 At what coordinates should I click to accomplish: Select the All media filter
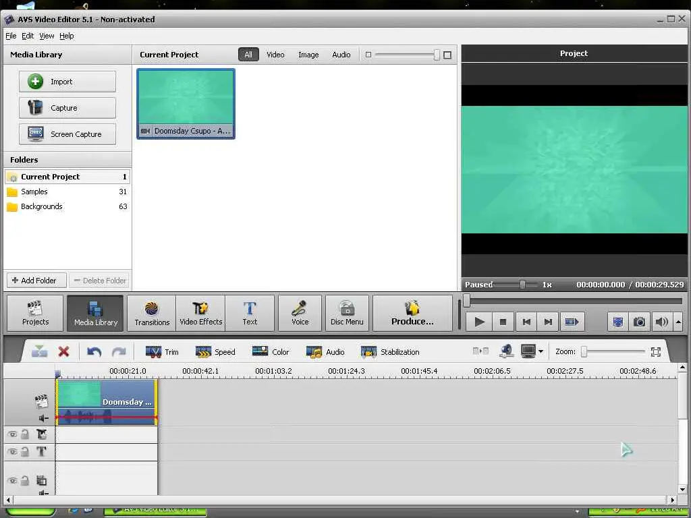point(248,55)
